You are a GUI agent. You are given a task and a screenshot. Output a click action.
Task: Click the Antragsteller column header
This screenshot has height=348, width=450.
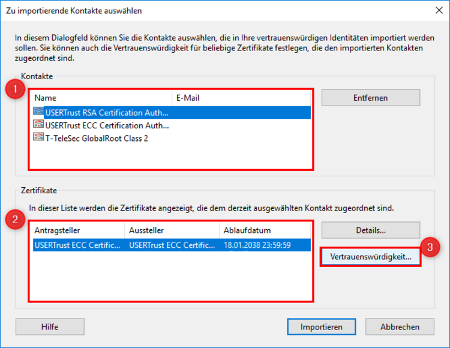coord(77,230)
